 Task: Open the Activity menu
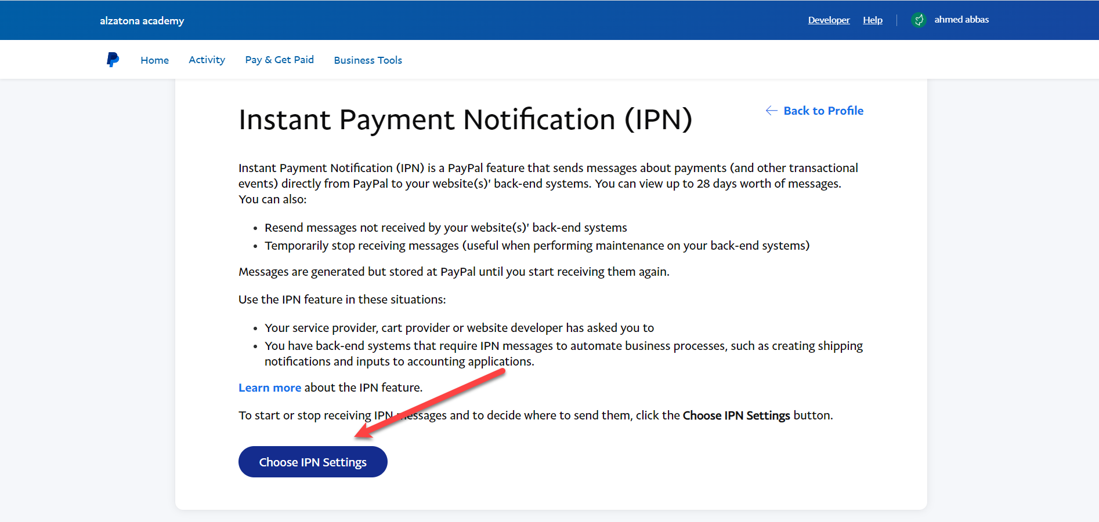click(x=207, y=60)
